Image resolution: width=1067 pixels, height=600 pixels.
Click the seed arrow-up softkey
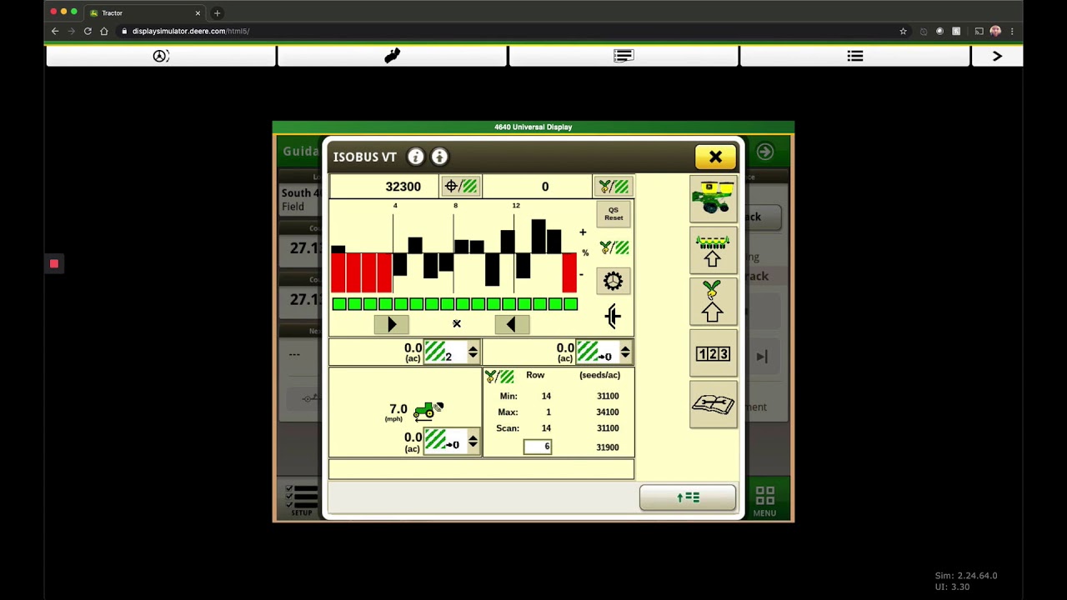click(x=713, y=302)
